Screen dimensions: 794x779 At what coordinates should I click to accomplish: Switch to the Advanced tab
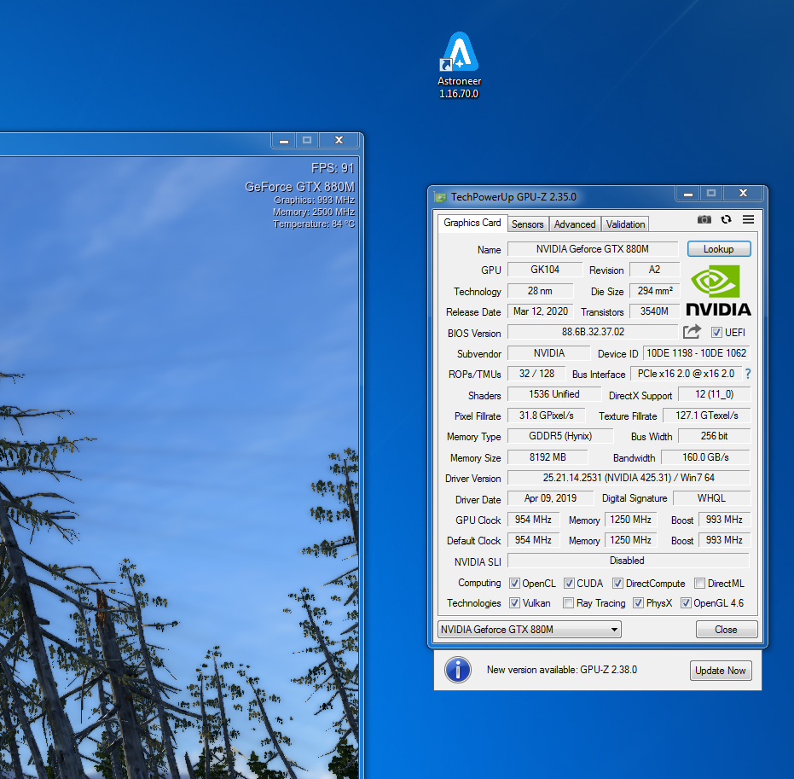(x=575, y=224)
